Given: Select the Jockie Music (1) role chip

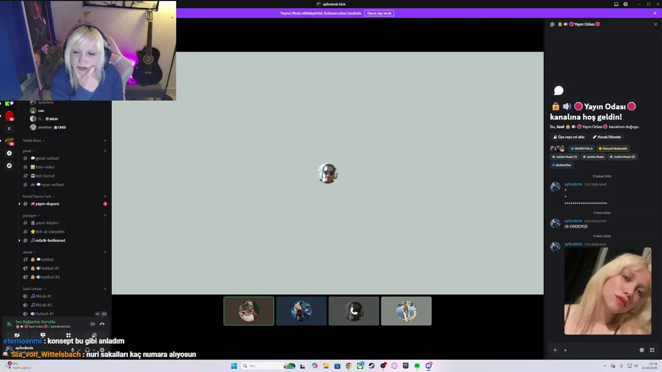Looking at the screenshot, I should click(564, 157).
